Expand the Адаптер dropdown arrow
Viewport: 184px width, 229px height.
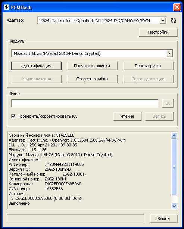pyautogui.click(x=163, y=21)
